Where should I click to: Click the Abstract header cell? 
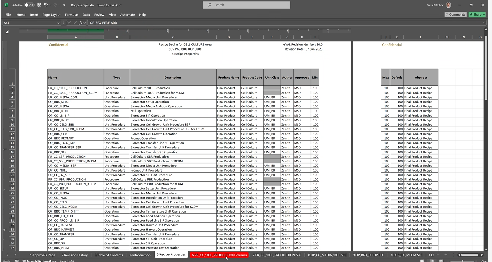click(x=421, y=77)
